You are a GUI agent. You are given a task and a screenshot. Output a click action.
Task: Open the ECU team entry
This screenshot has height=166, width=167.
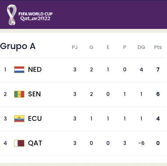35,119
